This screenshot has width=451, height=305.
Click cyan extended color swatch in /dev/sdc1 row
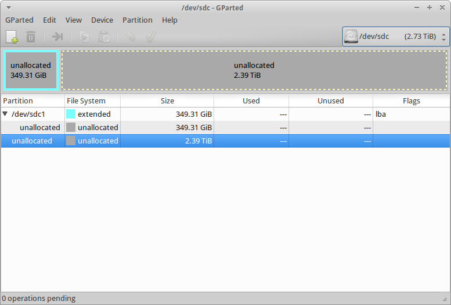[71, 114]
